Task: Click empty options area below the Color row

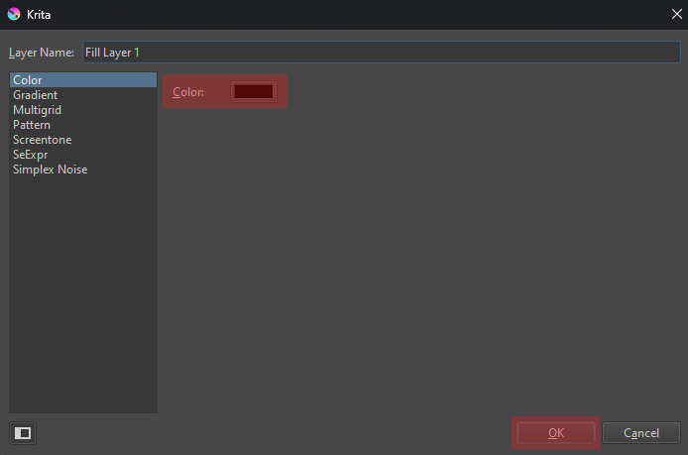Action: click(416, 258)
